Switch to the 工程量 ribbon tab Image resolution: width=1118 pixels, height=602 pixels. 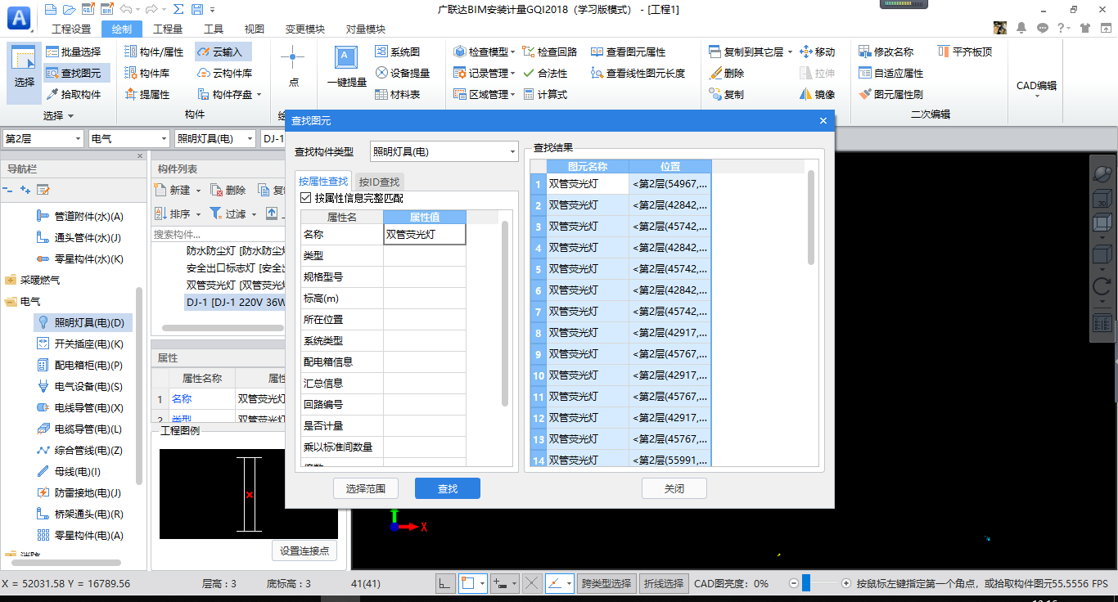[168, 29]
